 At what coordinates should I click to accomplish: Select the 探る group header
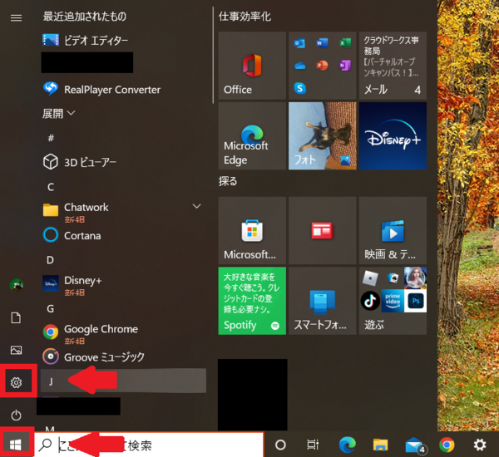[228, 181]
